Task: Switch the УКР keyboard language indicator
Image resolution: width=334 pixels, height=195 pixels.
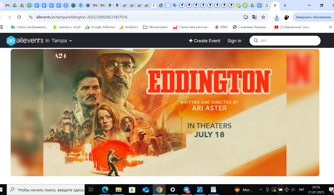Action: 301,190
